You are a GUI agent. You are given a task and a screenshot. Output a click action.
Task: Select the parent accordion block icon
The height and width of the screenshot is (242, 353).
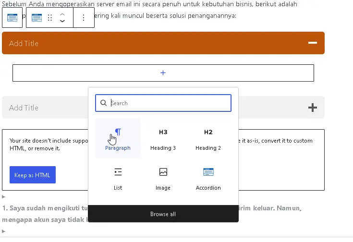[12, 18]
